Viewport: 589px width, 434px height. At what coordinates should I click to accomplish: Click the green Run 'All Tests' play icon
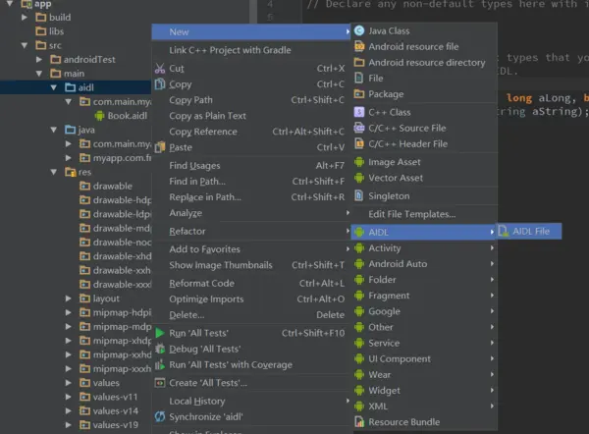[160, 333]
